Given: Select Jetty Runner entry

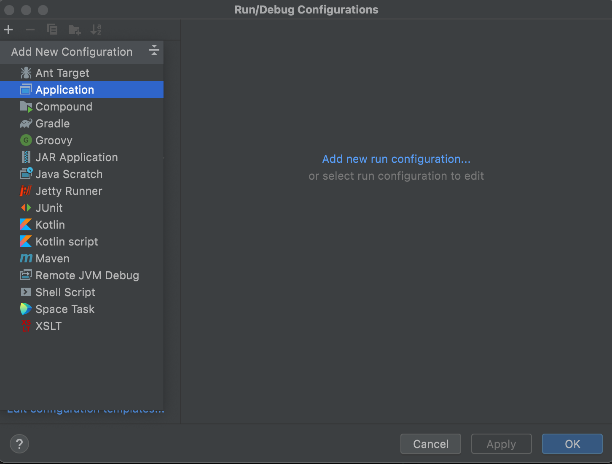Looking at the screenshot, I should [82, 191].
